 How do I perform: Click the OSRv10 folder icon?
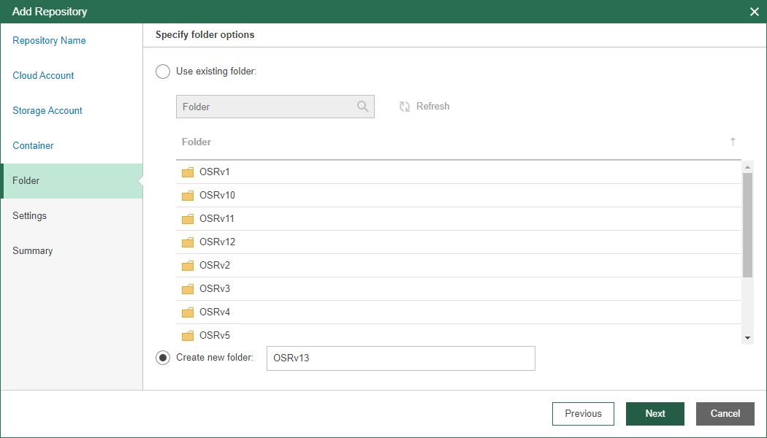tap(188, 196)
